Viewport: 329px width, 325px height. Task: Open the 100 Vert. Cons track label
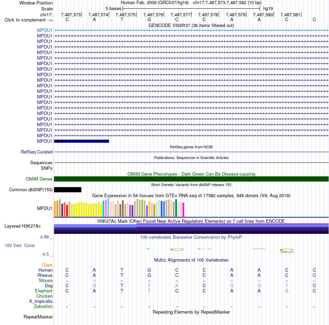pos(19,245)
